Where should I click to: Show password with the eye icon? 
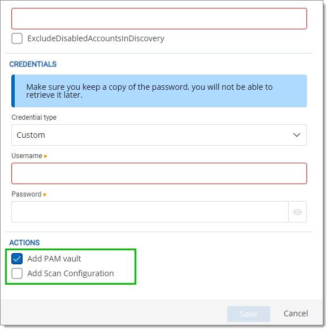(x=297, y=212)
